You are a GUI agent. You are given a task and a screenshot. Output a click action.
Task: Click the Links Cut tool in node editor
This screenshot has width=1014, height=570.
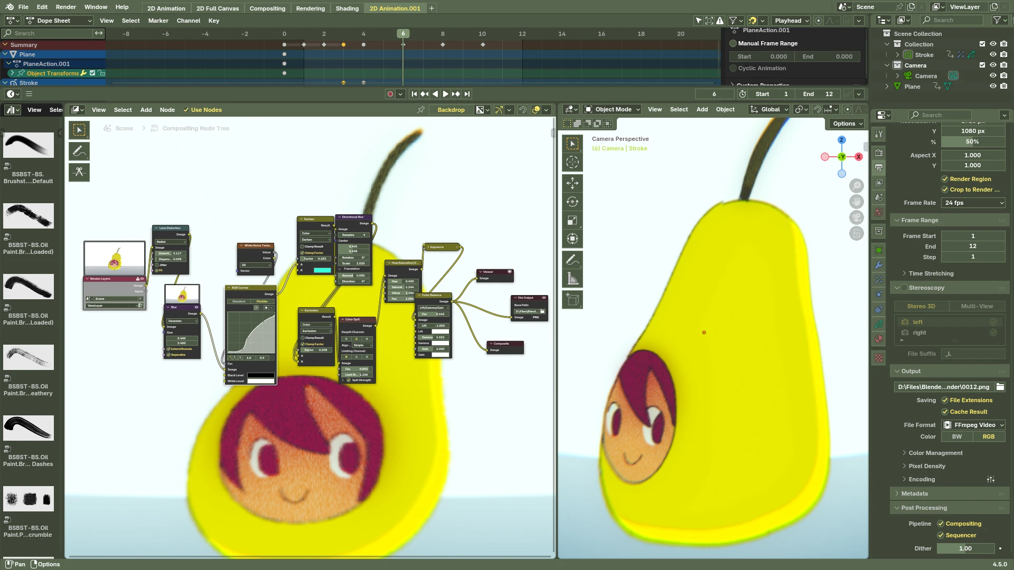click(79, 172)
